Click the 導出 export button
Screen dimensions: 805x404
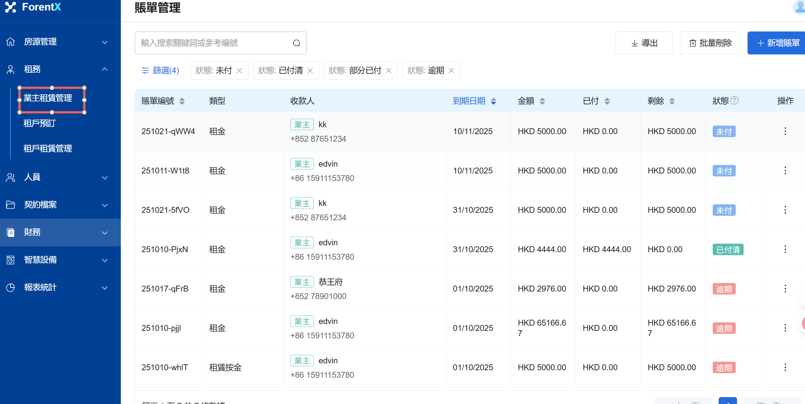[x=644, y=43]
